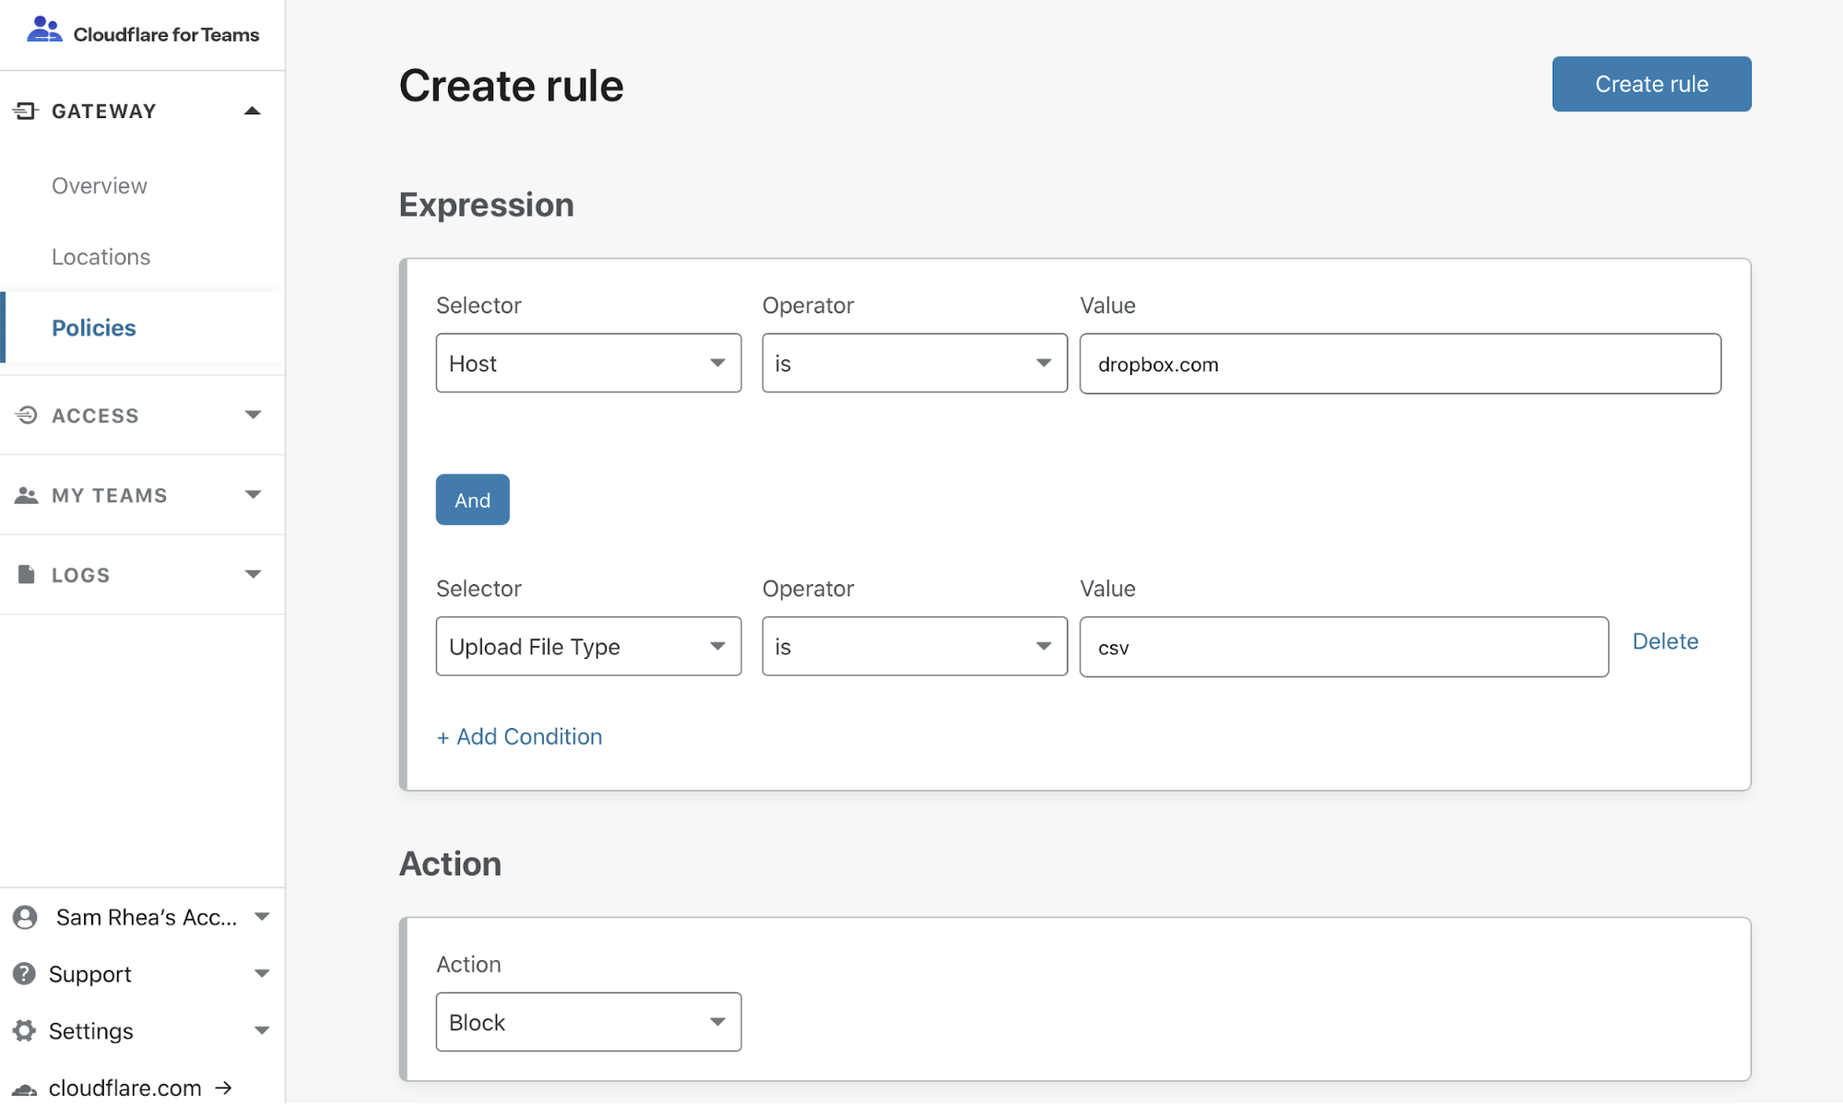Open the Host selector dropdown
Screen dimensions: 1843x1104
point(589,363)
